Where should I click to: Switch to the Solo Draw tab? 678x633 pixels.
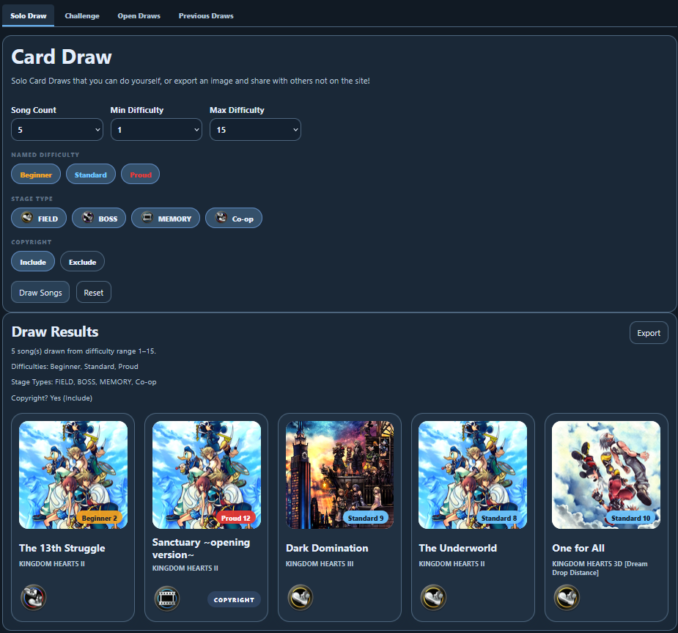click(x=28, y=15)
